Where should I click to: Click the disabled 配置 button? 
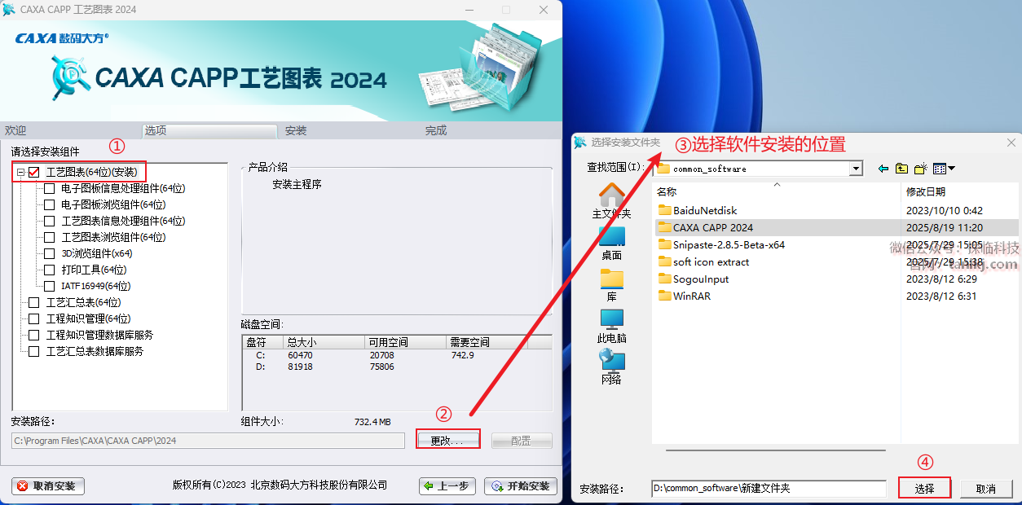(x=521, y=441)
